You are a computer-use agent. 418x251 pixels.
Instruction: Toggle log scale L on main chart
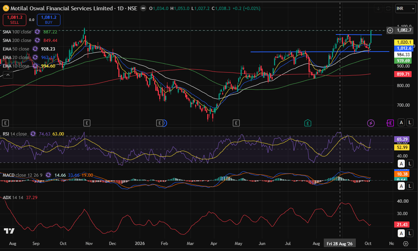(410, 122)
